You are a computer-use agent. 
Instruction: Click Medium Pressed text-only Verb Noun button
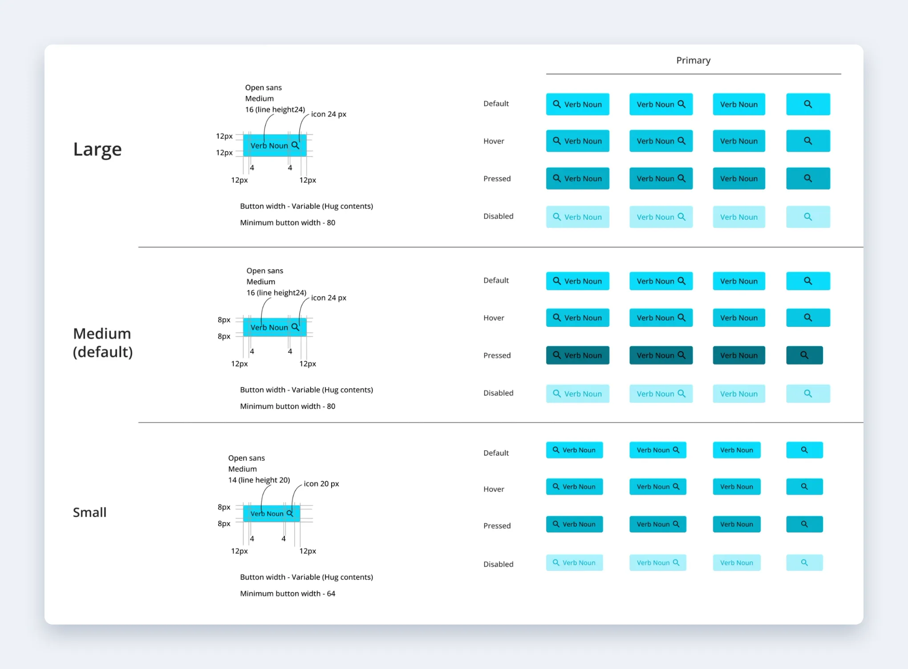(x=739, y=355)
